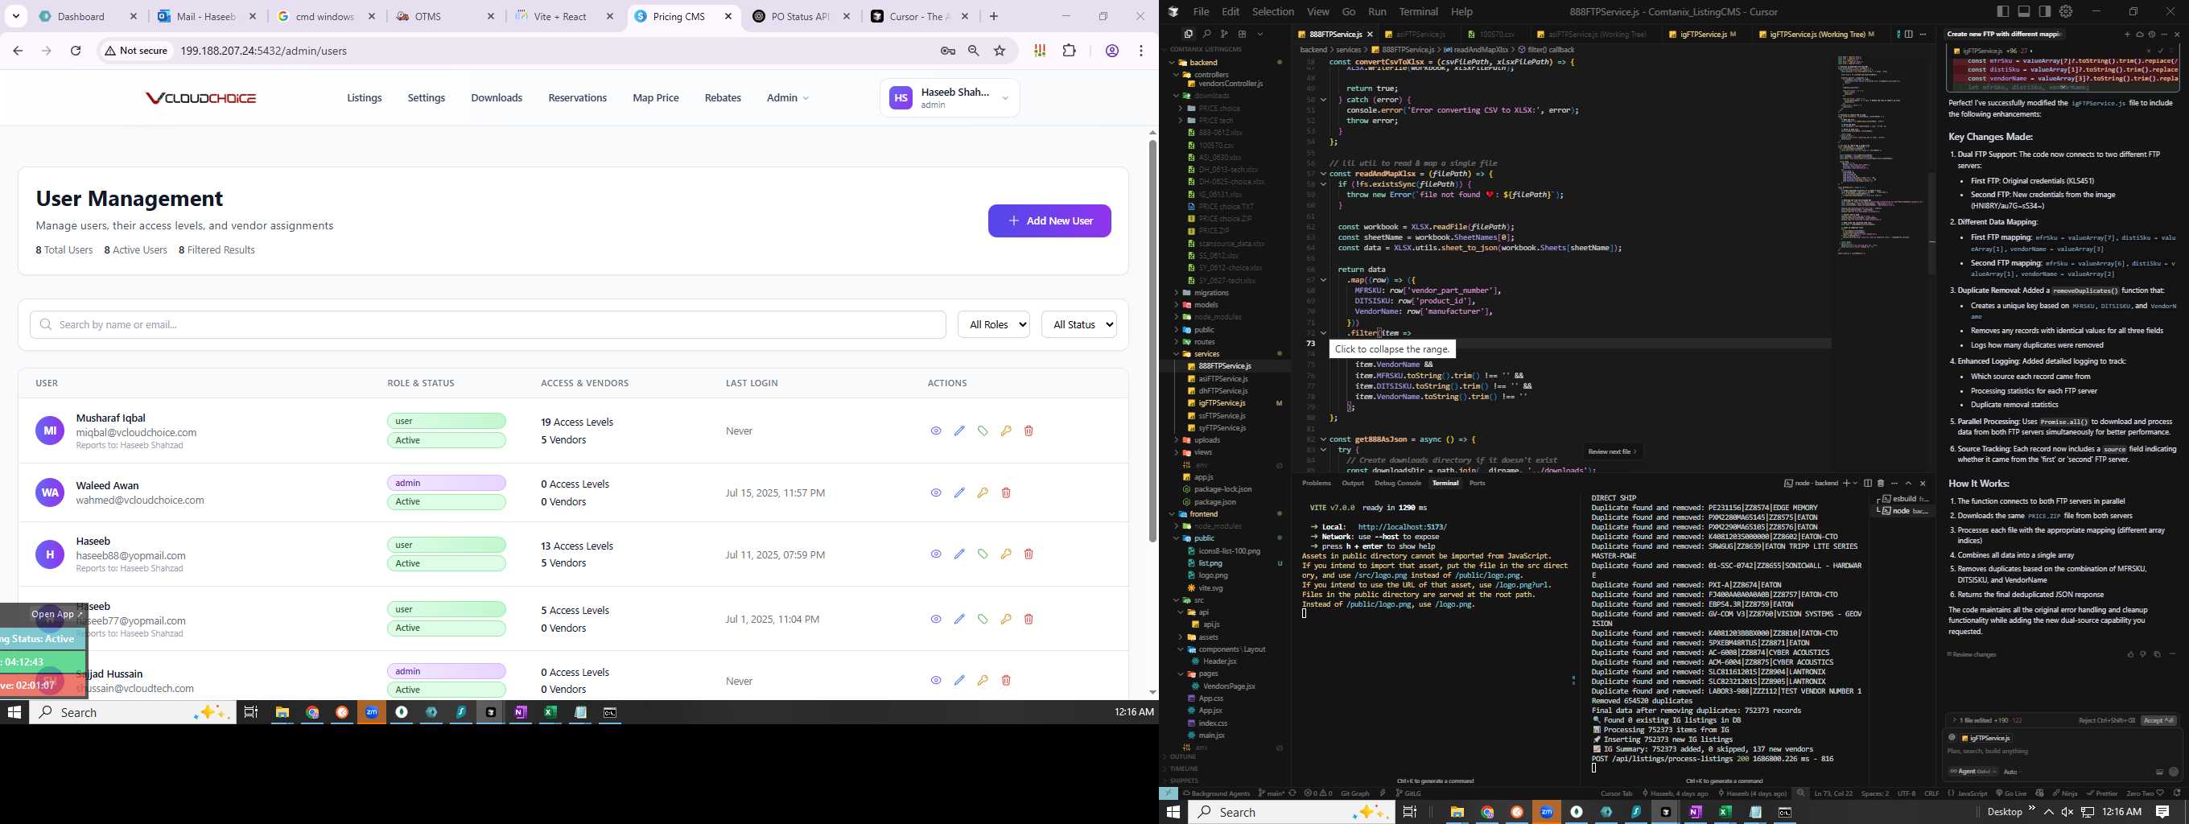
Task: Click the edit pencil for Waleed Awan
Action: point(959,492)
